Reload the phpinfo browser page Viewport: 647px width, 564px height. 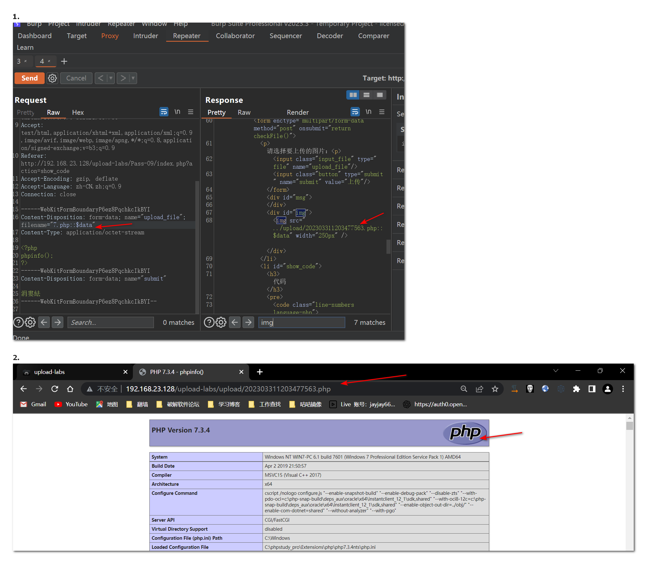tap(55, 389)
